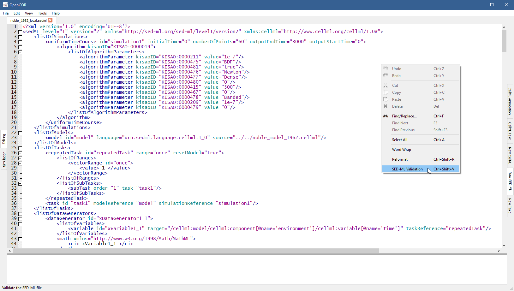
Task: Toggle Word Wrap in context menu
Action: (x=401, y=150)
